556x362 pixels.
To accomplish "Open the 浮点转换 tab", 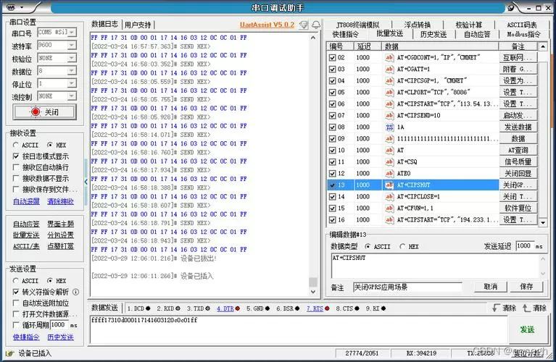I will [418, 25].
